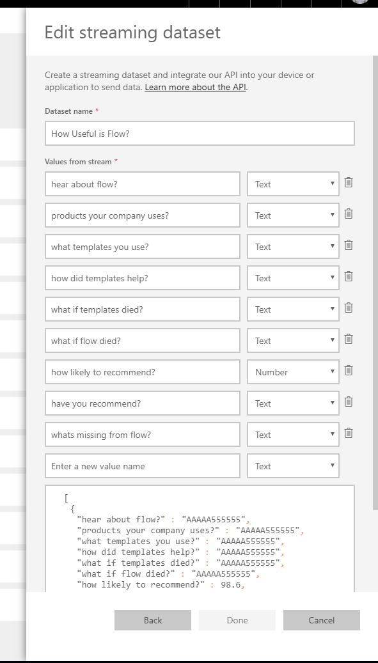Remove 'what if flow died?' via trash icon
This screenshot has width=378, height=663.
coord(349,339)
